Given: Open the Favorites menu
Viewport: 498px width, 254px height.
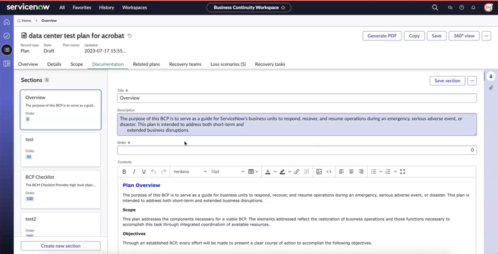Looking at the screenshot, I should [x=82, y=7].
